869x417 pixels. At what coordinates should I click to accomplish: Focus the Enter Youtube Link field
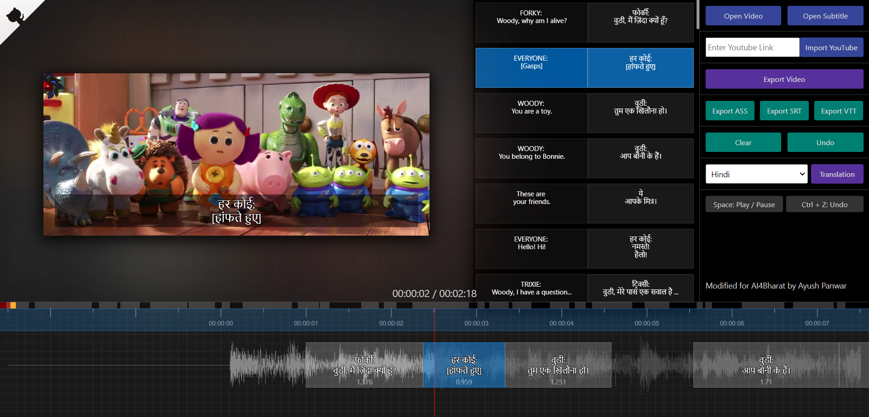(752, 47)
